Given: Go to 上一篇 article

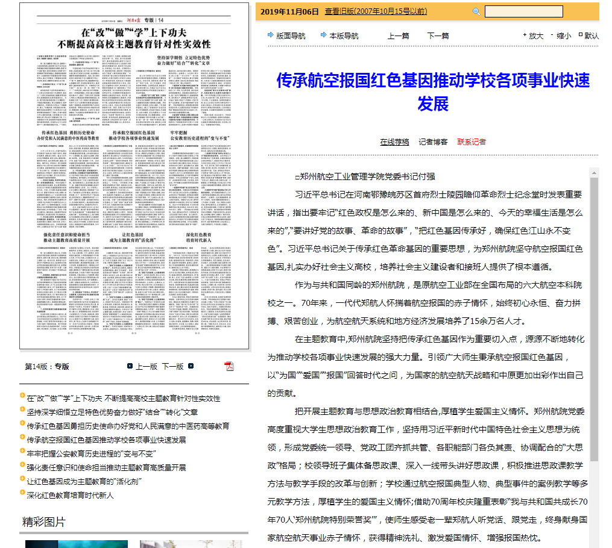Looking at the screenshot, I should tap(398, 36).
